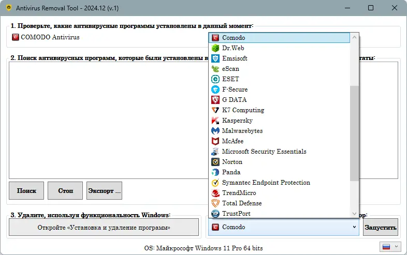This screenshot has height=255, width=407.
Task: Click the Norton logo icon
Action: pos(215,162)
